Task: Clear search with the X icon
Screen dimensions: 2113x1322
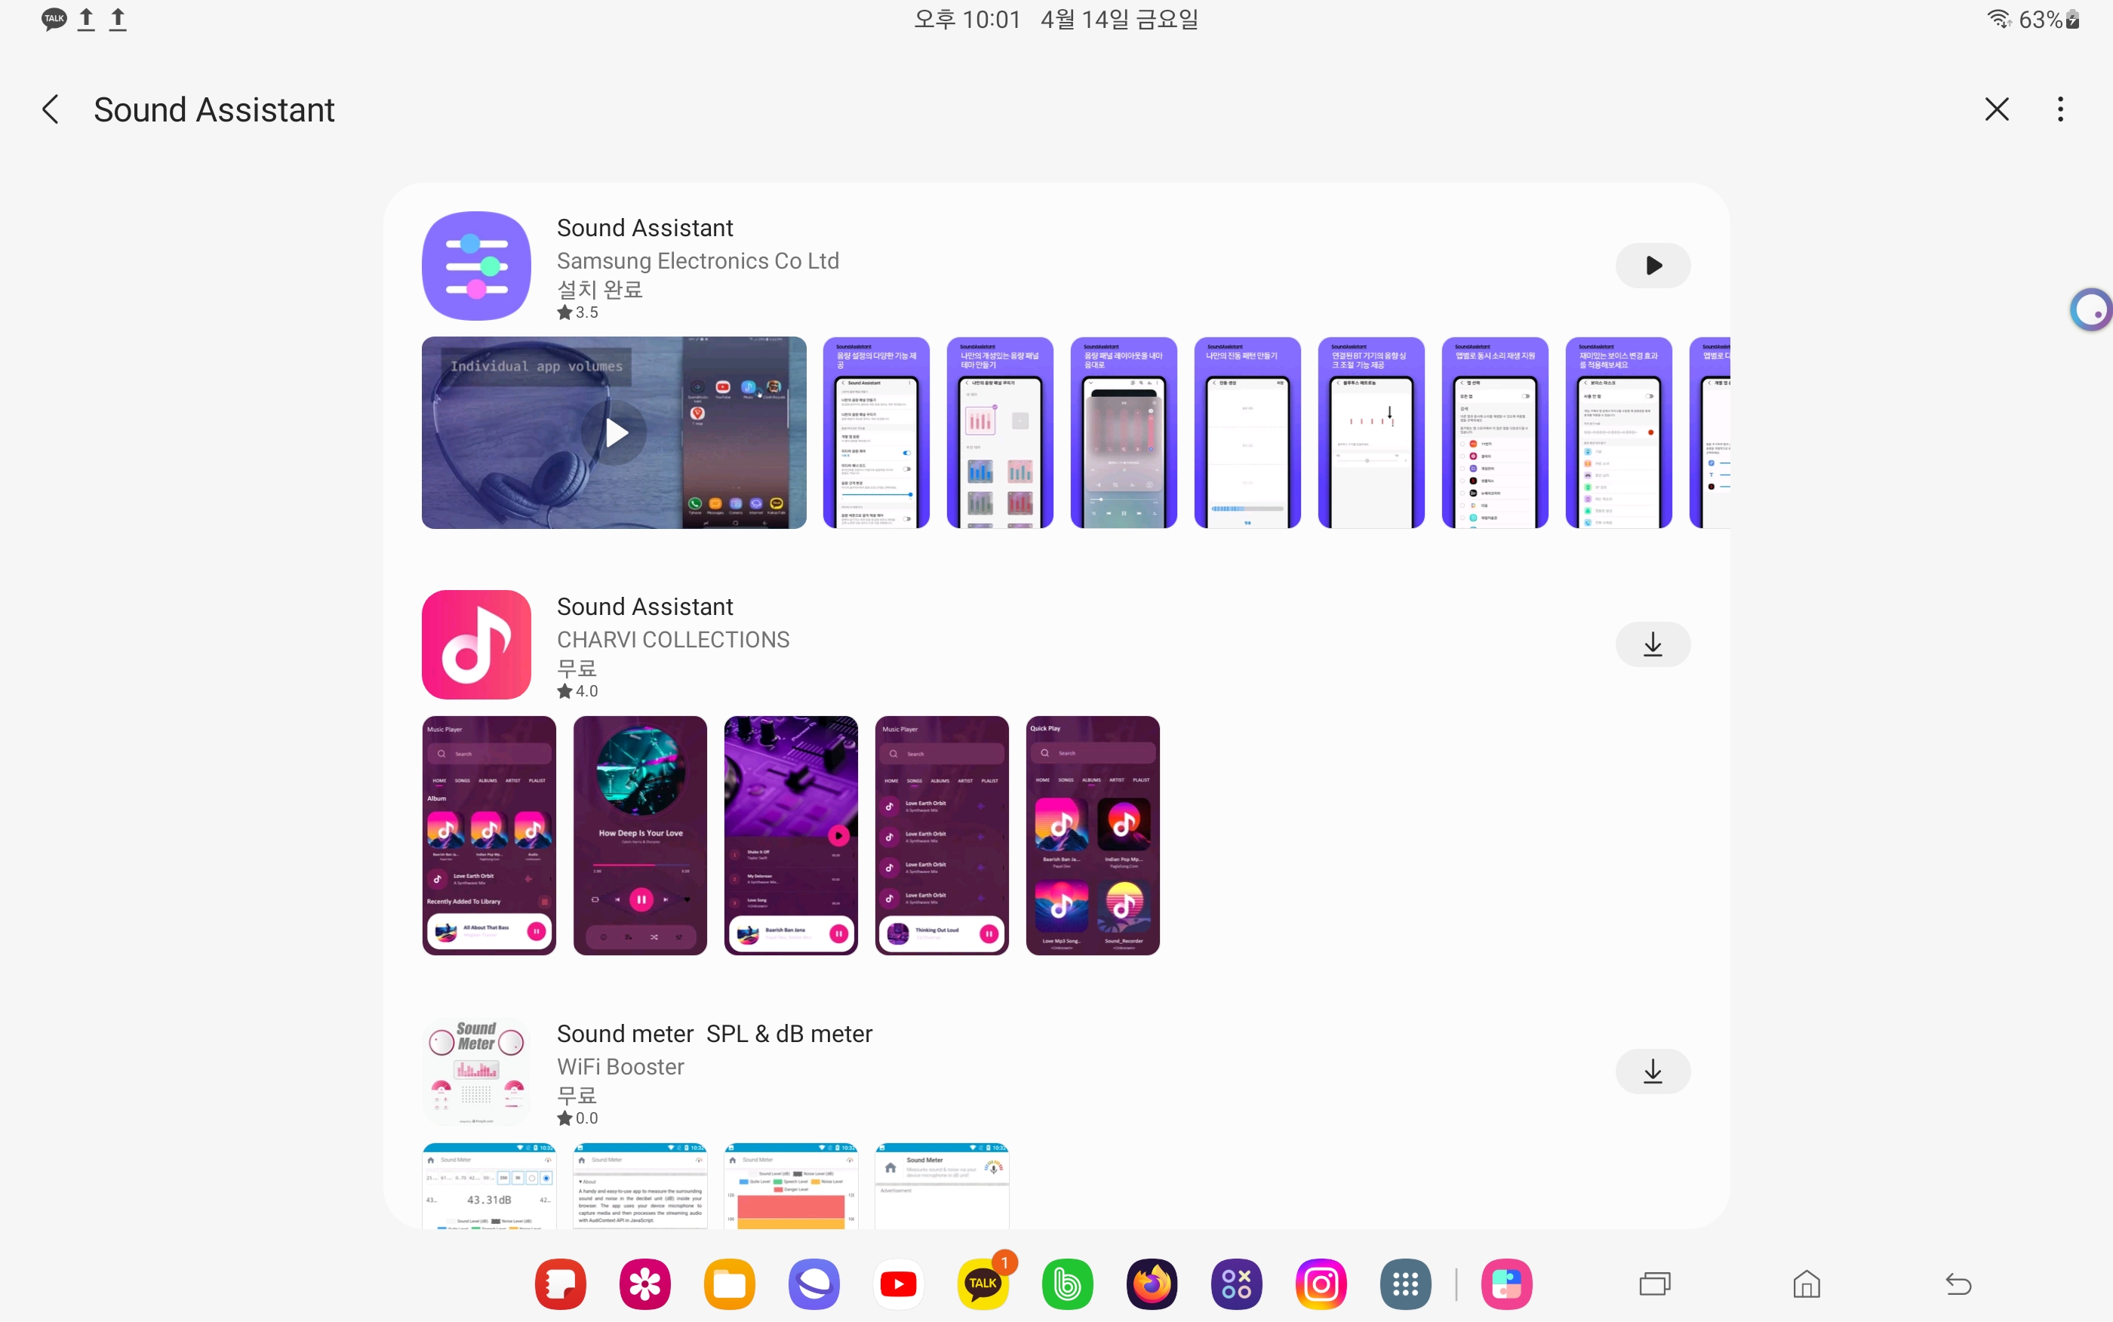Action: pyautogui.click(x=1996, y=110)
